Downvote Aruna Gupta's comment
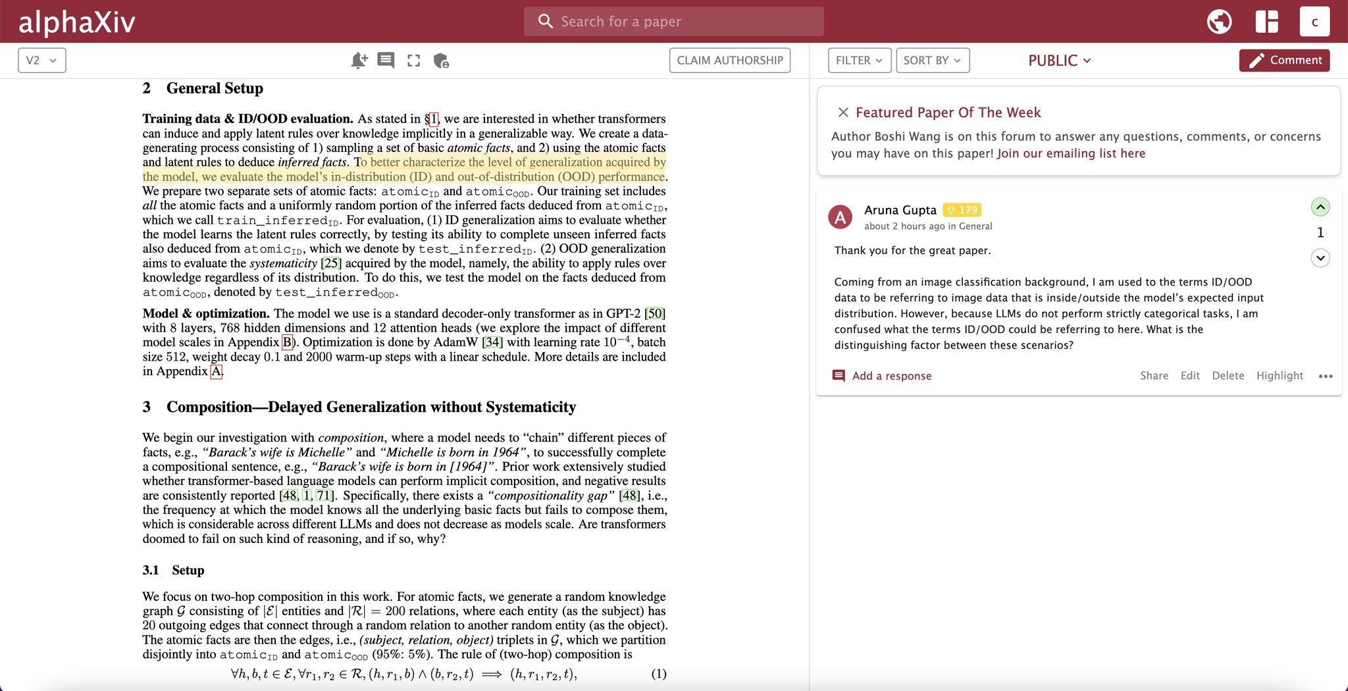Viewport: 1348px width, 691px height. (1320, 258)
